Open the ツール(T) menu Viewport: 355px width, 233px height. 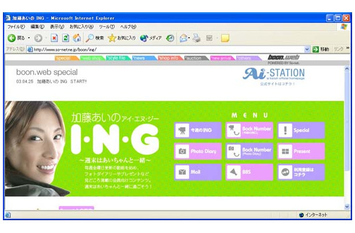[106, 27]
